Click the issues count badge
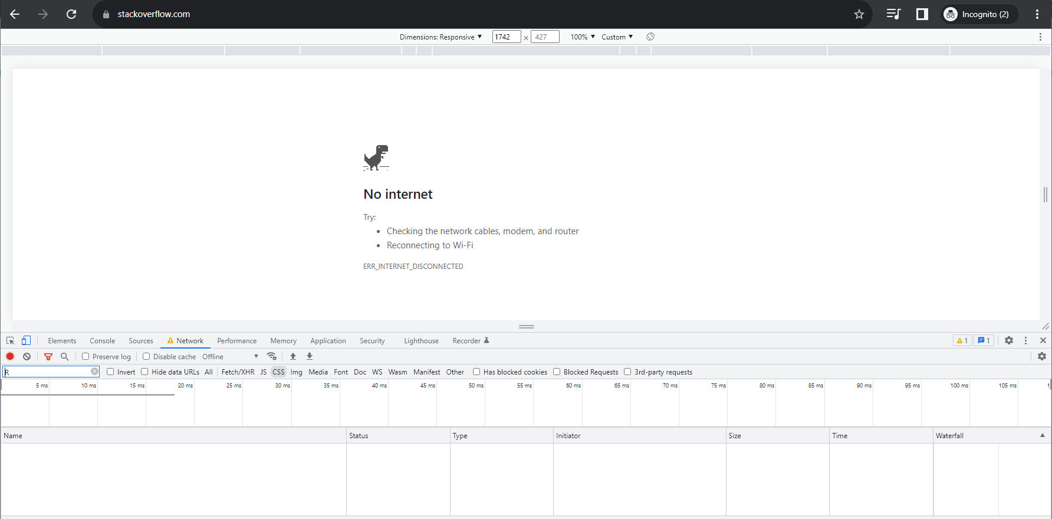Screen dimensions: 1052x519 tap(984, 340)
